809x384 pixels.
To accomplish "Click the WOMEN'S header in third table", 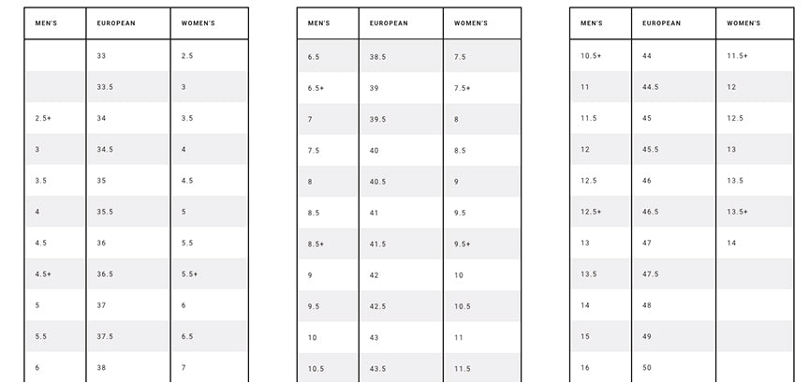I will pyautogui.click(x=743, y=23).
